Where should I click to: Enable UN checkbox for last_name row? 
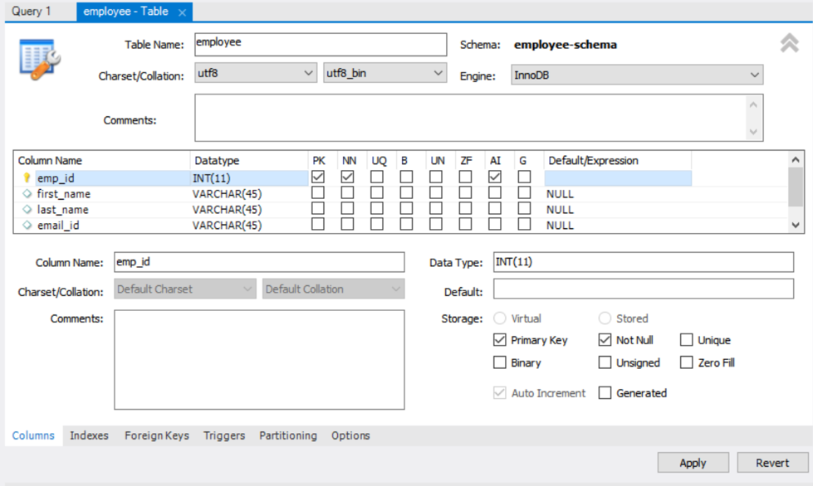point(436,208)
